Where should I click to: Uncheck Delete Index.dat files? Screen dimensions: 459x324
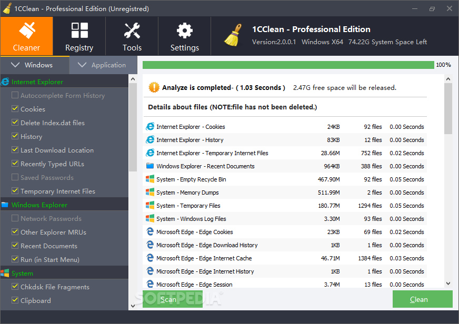[15, 122]
